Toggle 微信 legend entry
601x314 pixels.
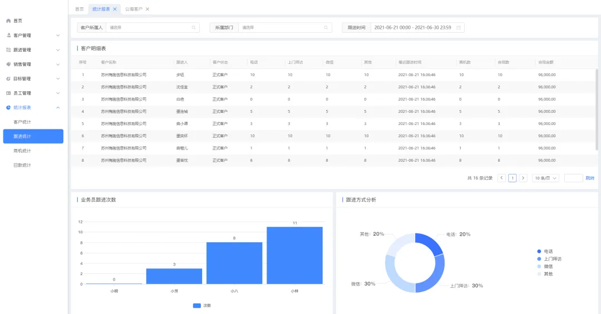pyautogui.click(x=545, y=267)
